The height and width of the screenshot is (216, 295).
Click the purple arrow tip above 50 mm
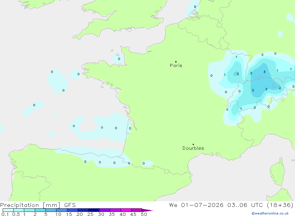(x=147, y=210)
